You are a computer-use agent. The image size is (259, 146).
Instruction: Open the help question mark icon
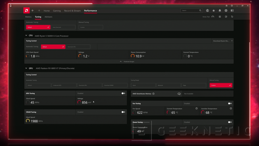[x=232, y=6]
